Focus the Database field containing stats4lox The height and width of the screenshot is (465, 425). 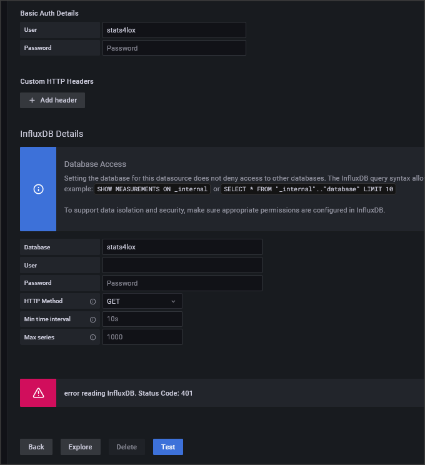182,247
